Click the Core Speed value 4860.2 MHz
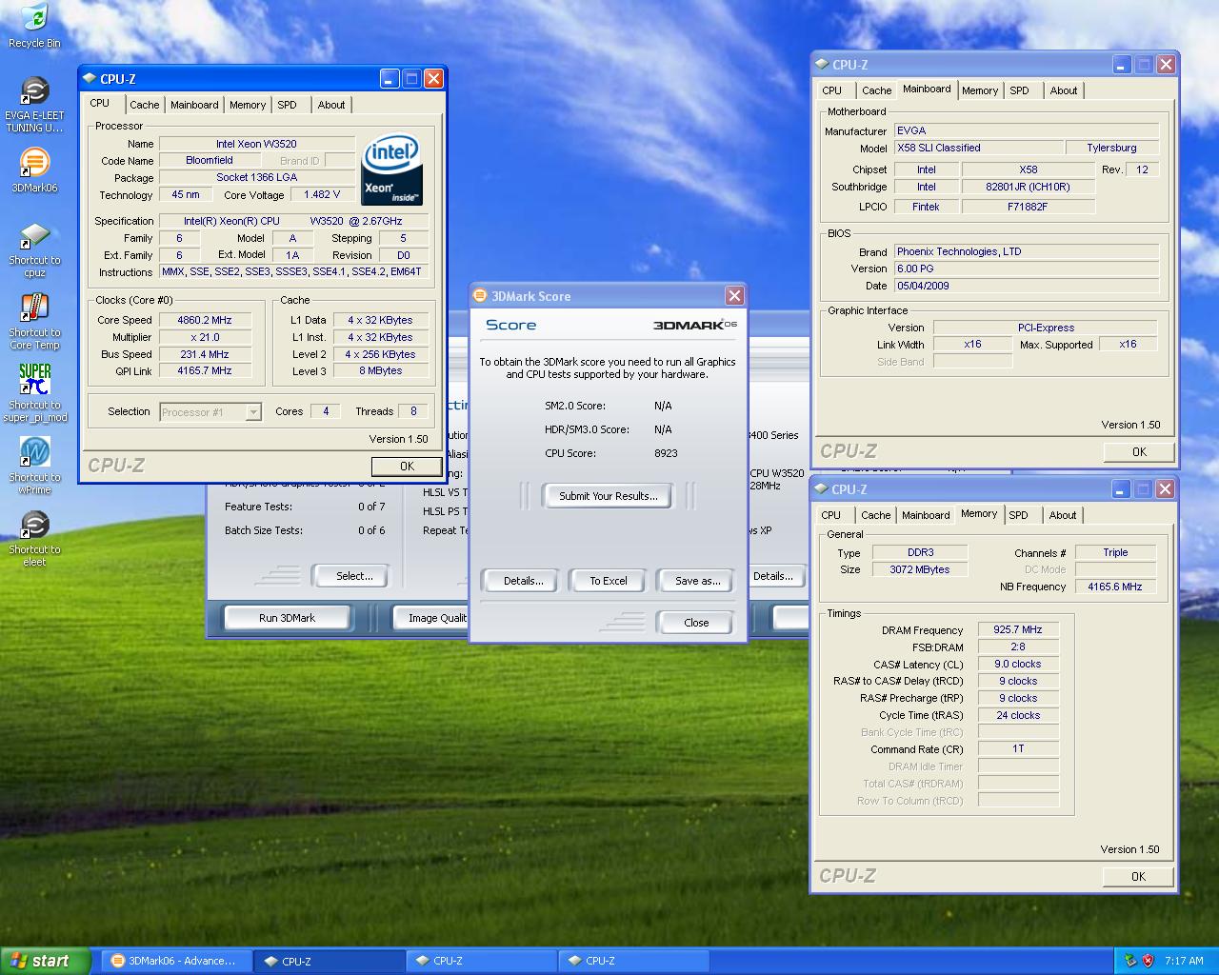 [205, 320]
